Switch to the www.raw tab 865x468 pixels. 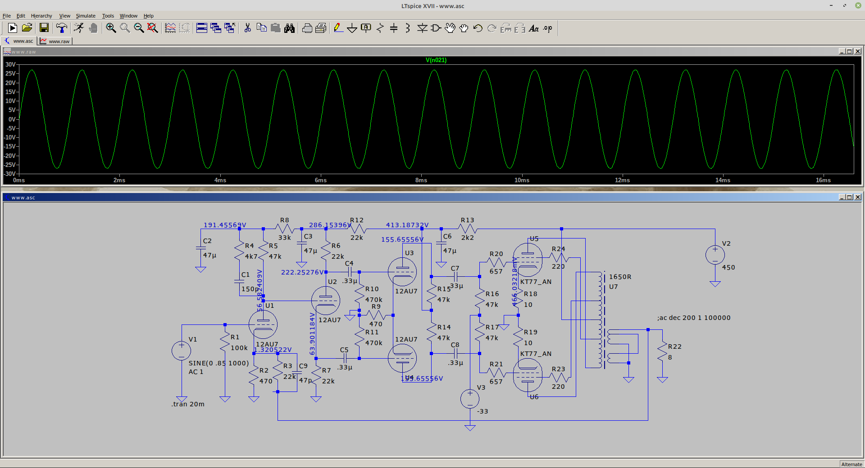pyautogui.click(x=55, y=41)
